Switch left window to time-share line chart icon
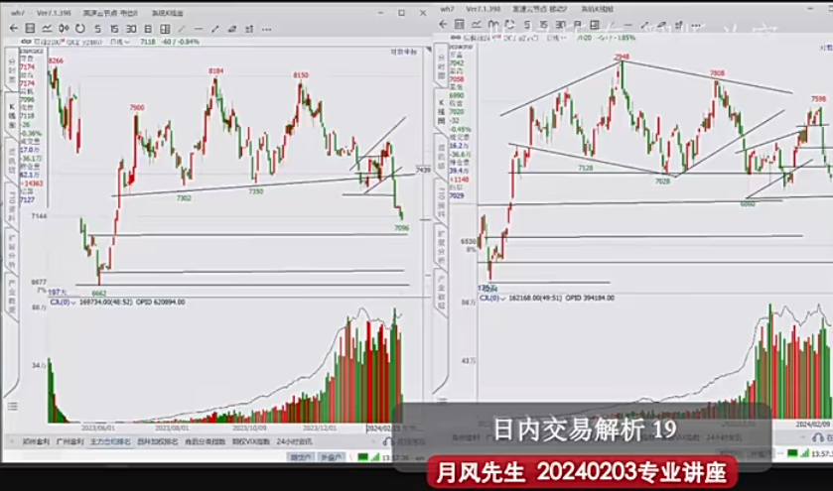This screenshot has height=491, width=833. tap(47, 29)
